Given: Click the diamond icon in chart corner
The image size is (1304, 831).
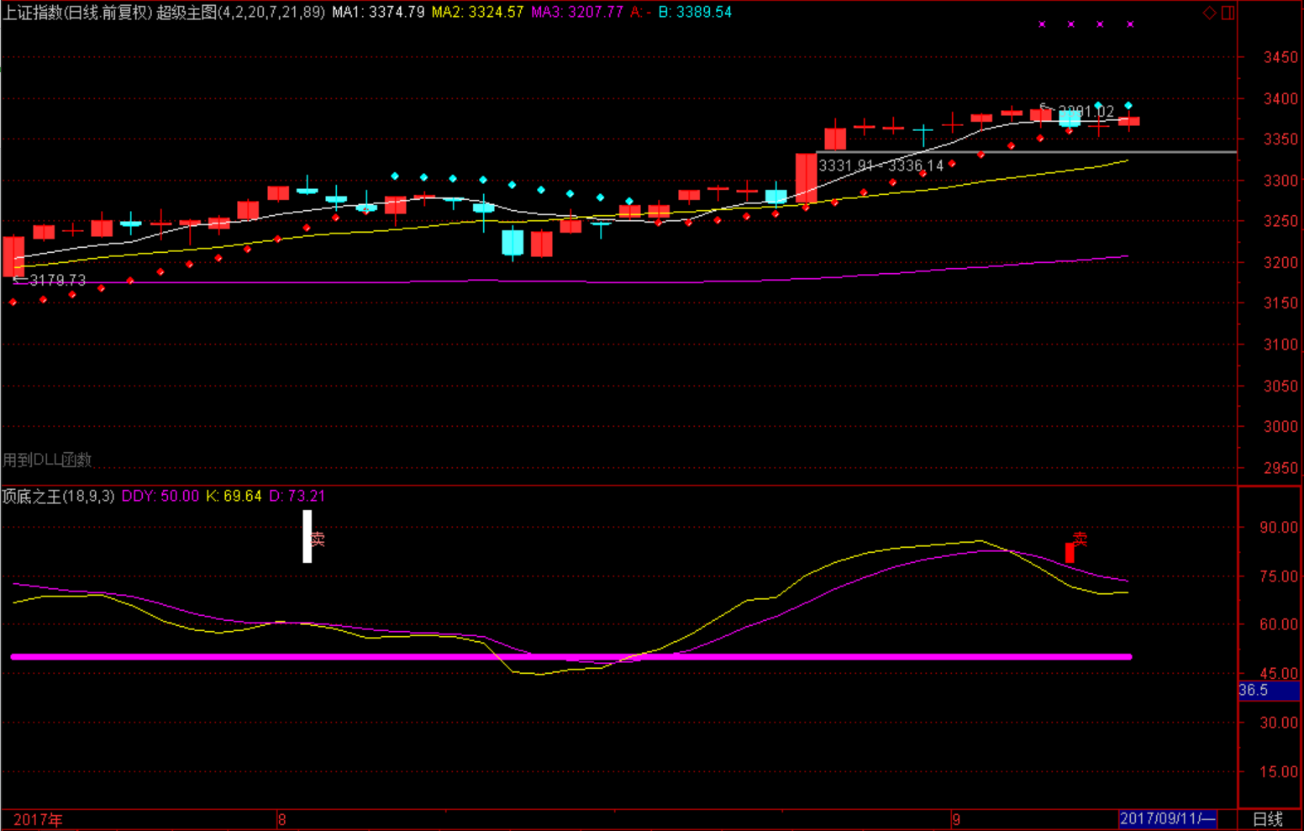Looking at the screenshot, I should pos(1210,13).
